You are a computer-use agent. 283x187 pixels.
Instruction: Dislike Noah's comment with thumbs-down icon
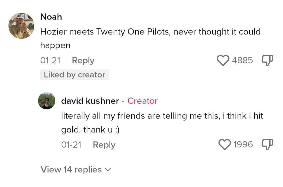click(267, 60)
